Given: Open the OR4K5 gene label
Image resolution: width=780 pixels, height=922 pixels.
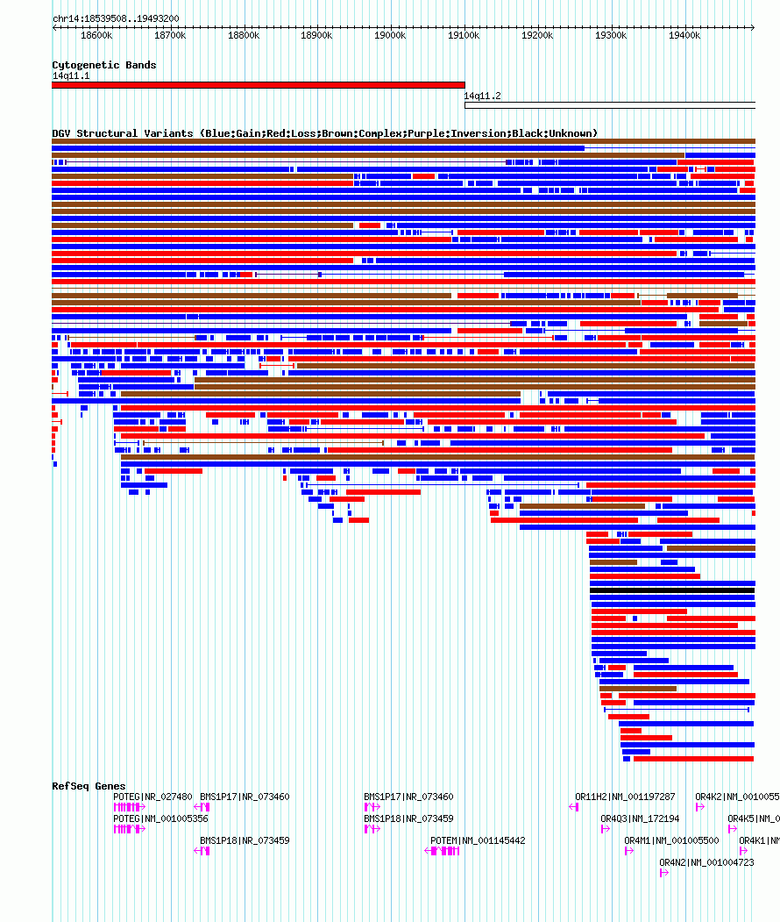Looking at the screenshot, I should point(754,818).
